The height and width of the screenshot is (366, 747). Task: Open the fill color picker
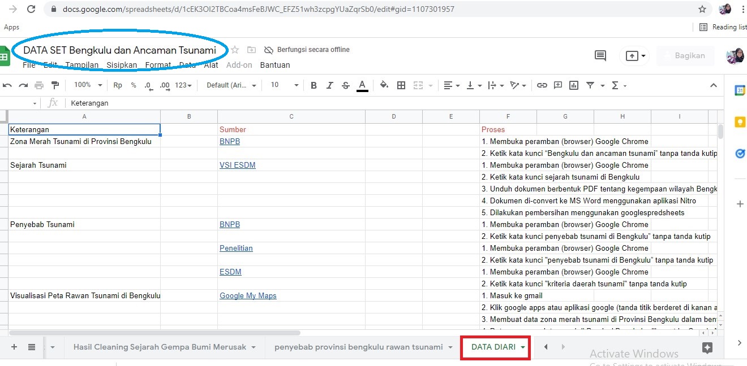384,85
